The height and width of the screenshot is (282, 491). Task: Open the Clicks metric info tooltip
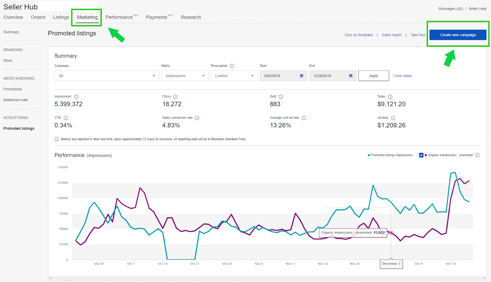175,96
